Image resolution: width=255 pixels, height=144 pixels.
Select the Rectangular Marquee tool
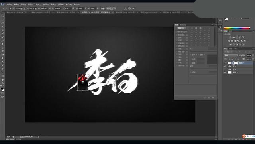point(2,20)
